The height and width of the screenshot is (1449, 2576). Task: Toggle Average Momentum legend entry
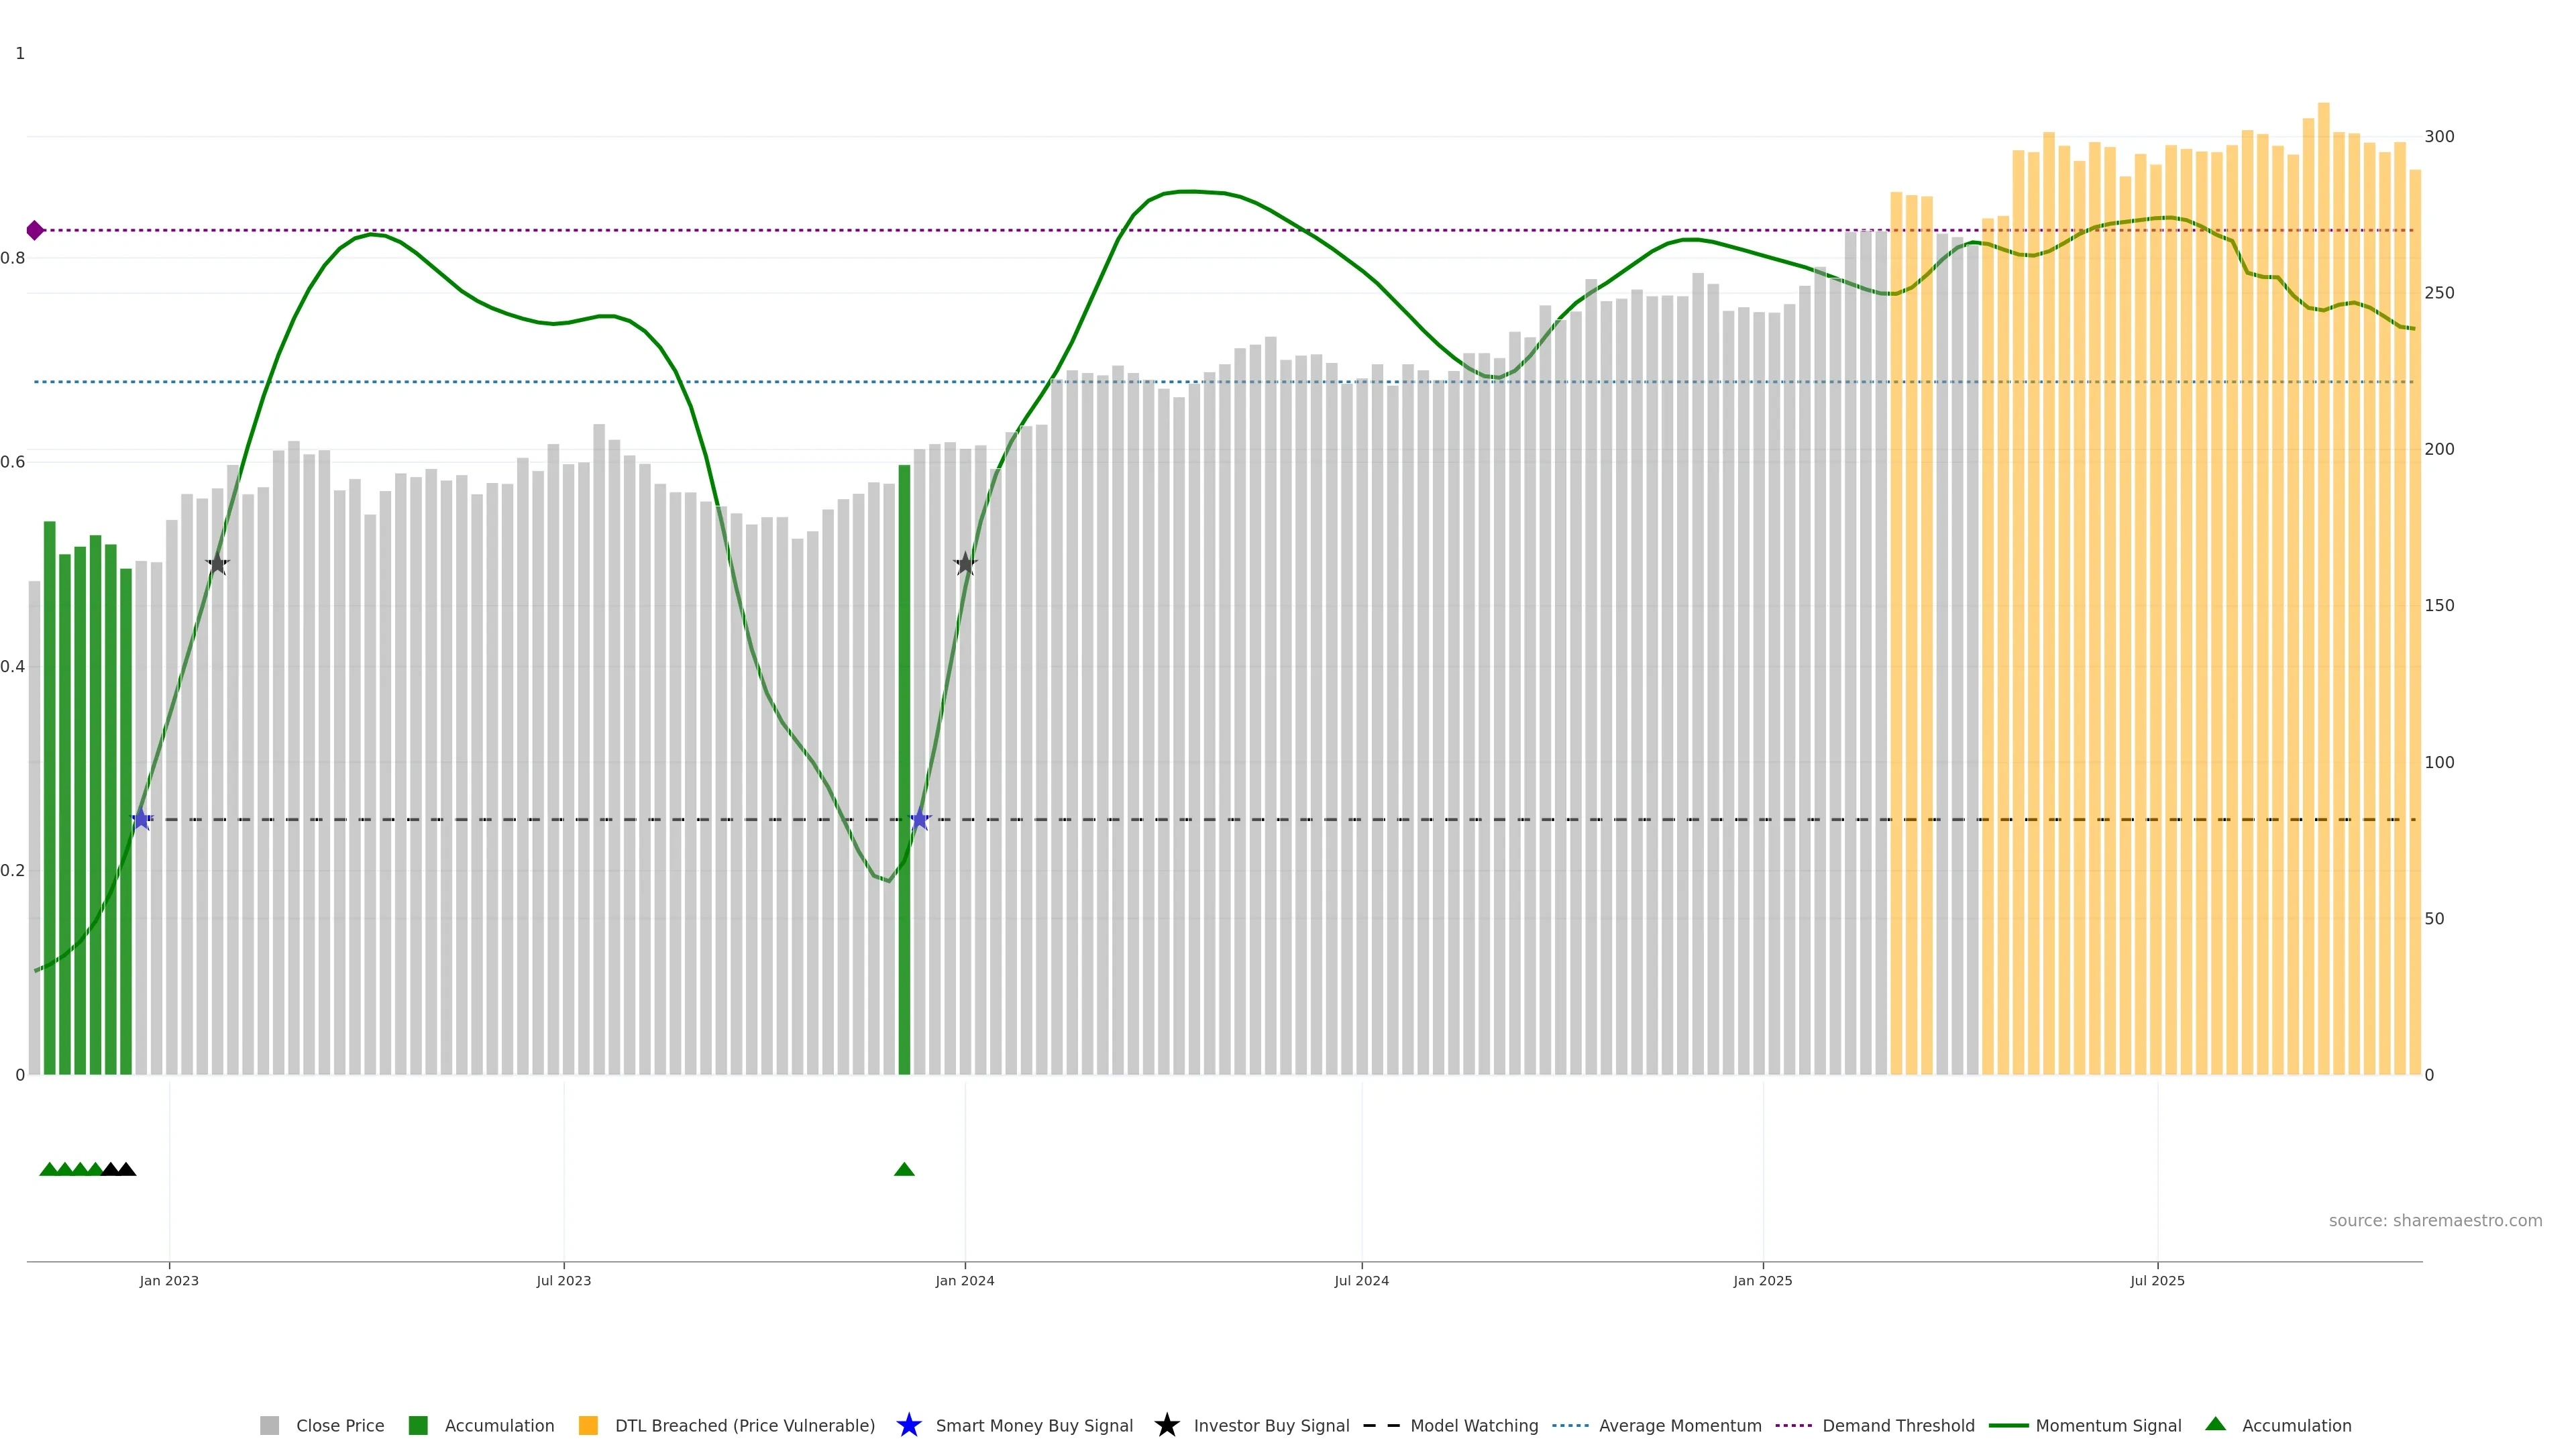pyautogui.click(x=1679, y=1426)
